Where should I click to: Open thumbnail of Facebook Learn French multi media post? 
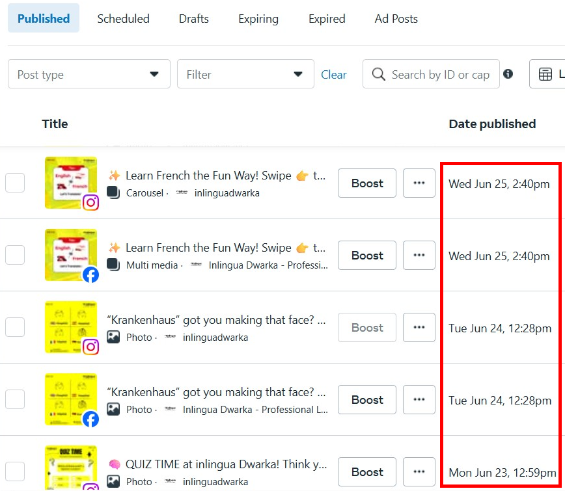(x=71, y=255)
